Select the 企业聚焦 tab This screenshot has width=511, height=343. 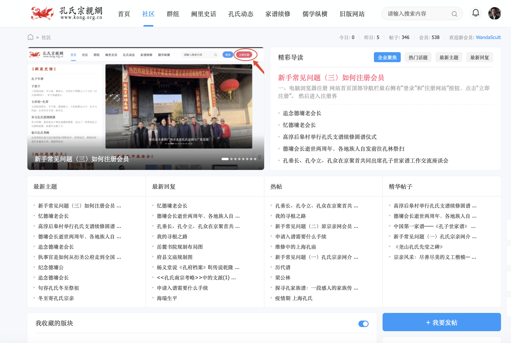click(x=387, y=57)
